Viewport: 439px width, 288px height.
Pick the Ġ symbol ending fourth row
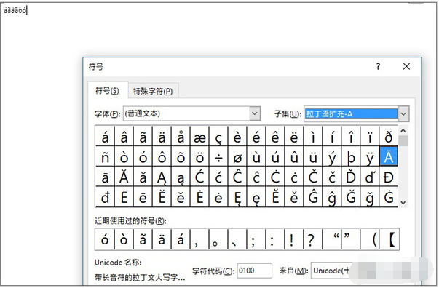click(388, 197)
